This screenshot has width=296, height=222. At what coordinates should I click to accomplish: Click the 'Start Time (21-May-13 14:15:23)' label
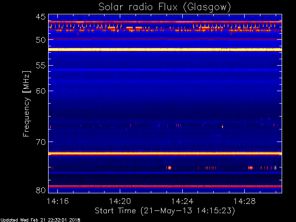165,210
